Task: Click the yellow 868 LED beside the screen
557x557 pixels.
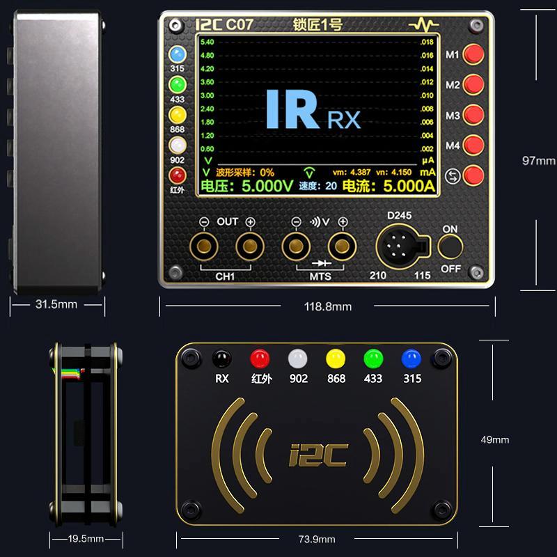Action: [x=178, y=115]
